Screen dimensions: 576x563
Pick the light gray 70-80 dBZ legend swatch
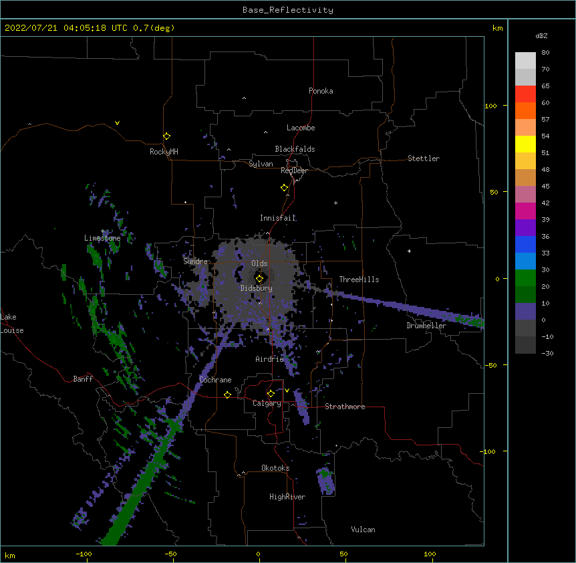(x=525, y=61)
